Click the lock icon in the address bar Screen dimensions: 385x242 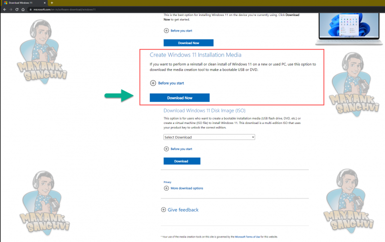pos(31,9)
